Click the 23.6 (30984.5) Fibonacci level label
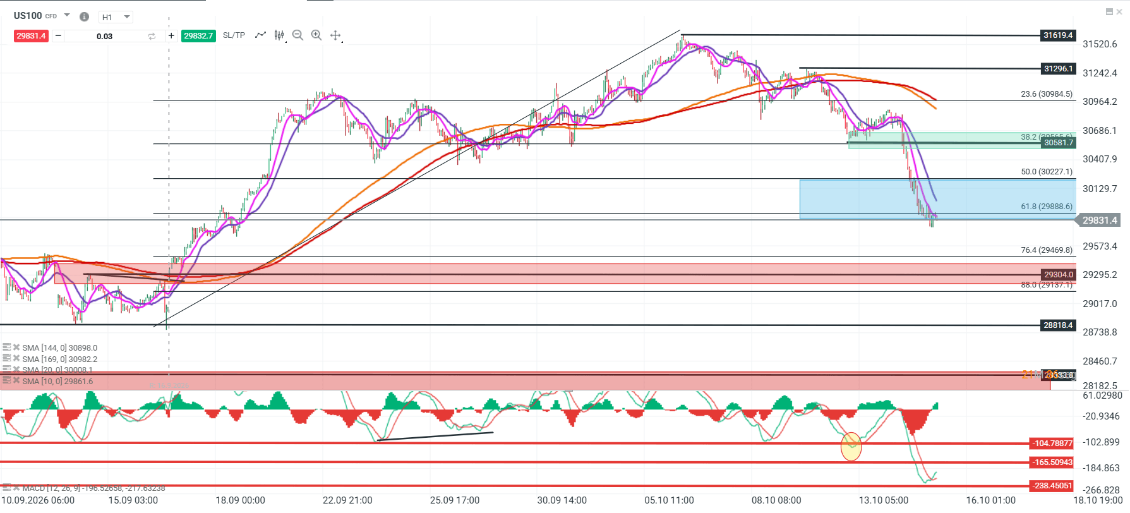 coord(1047,94)
